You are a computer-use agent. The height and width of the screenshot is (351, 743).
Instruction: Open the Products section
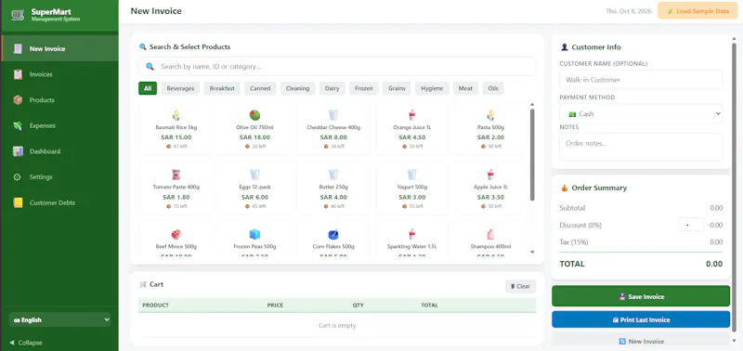click(x=59, y=100)
